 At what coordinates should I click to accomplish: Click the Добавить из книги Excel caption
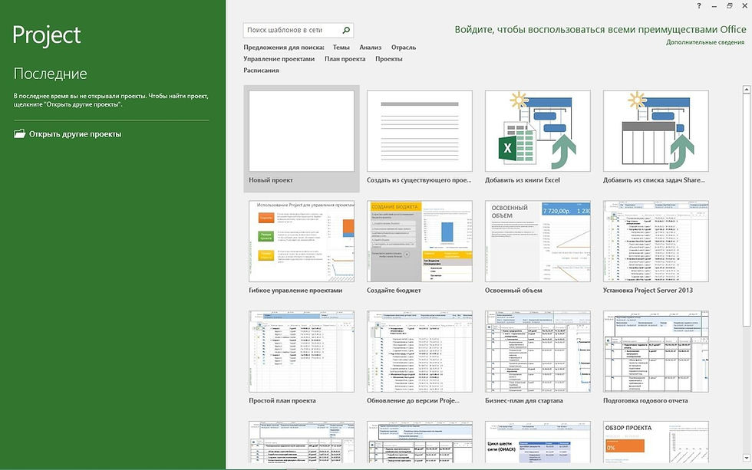pyautogui.click(x=523, y=180)
